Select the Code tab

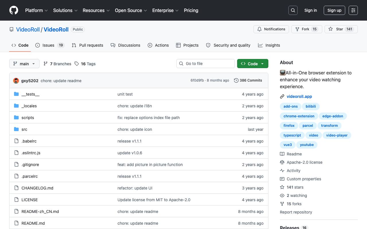(x=20, y=45)
